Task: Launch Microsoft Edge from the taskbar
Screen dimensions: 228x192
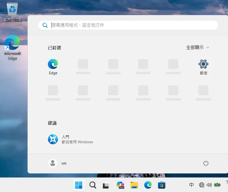Action: (x=148, y=185)
